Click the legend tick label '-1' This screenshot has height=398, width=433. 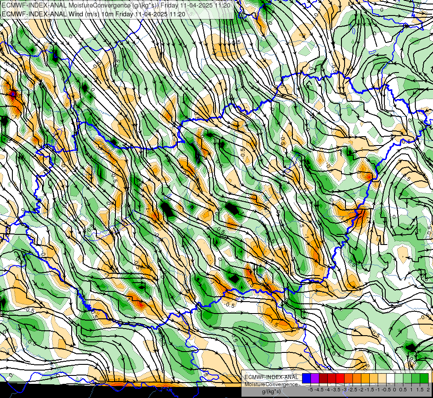378,390
